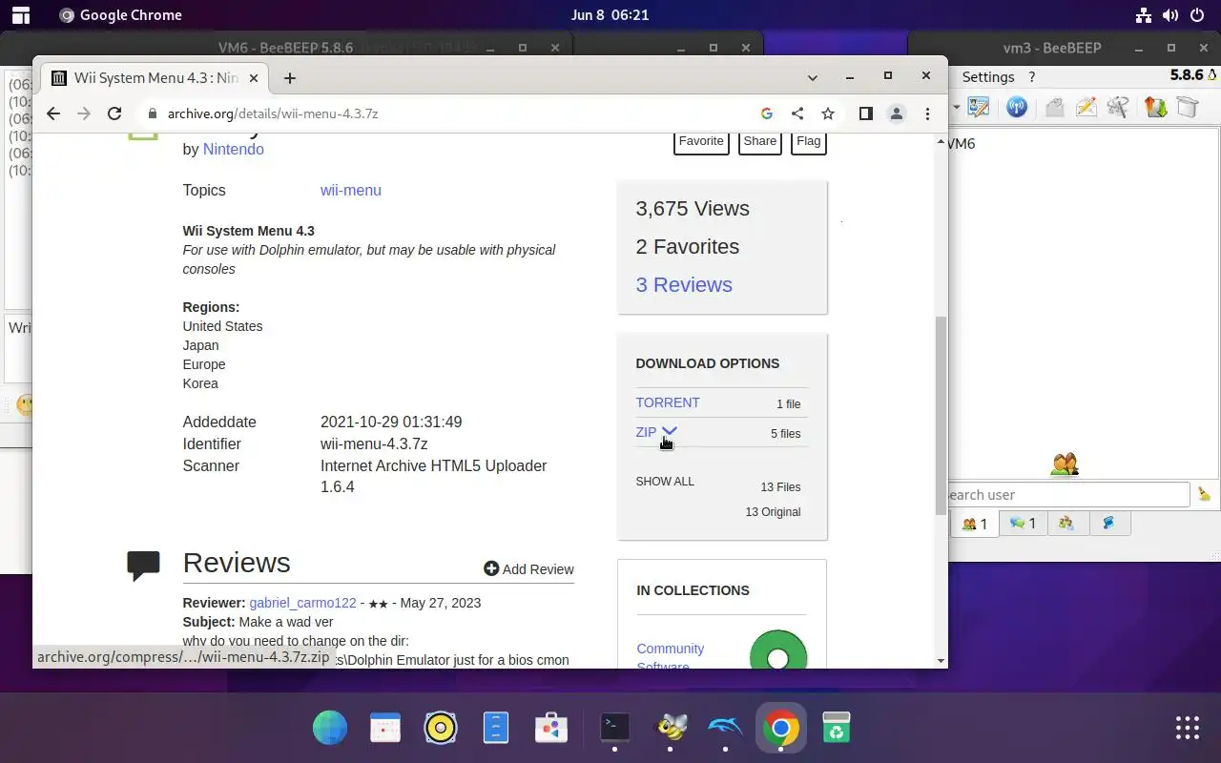Viewport: 1221px width, 763px height.
Task: Download the TORRENT file
Action: click(668, 402)
